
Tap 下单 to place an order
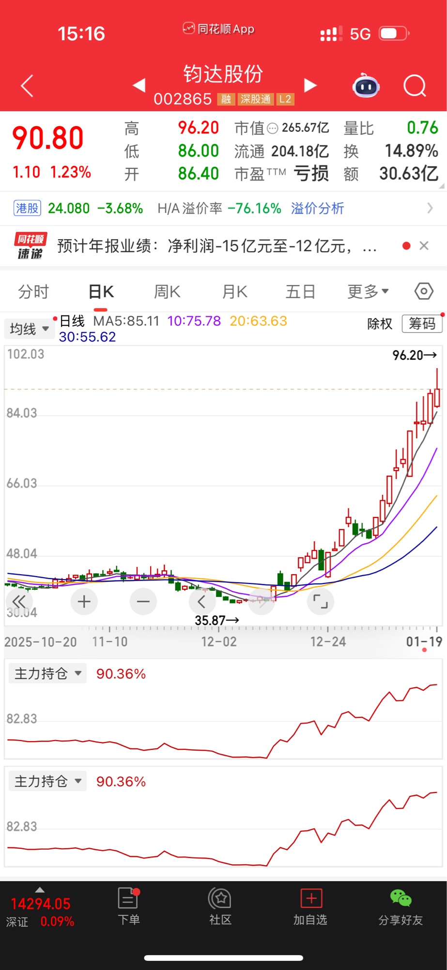129,906
